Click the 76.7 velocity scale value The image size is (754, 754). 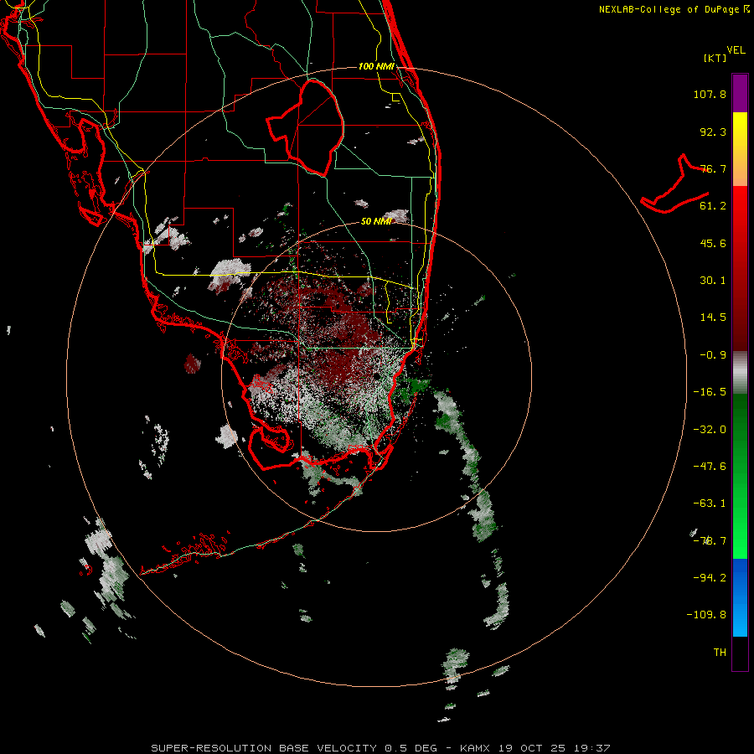click(x=713, y=168)
